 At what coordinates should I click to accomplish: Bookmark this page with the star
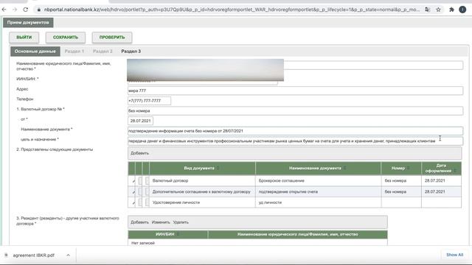[x=438, y=10]
